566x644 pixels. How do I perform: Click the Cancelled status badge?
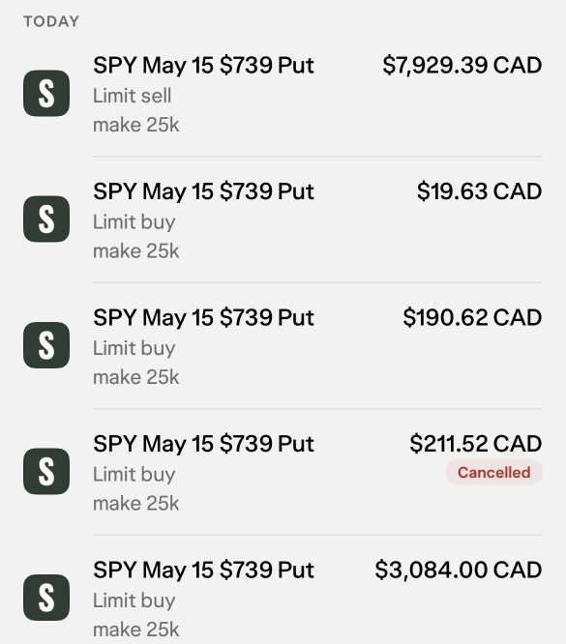pos(494,472)
